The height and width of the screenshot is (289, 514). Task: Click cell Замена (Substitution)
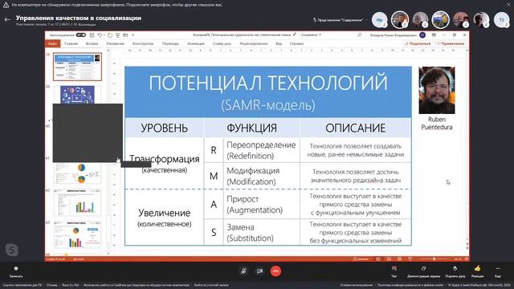point(261,232)
